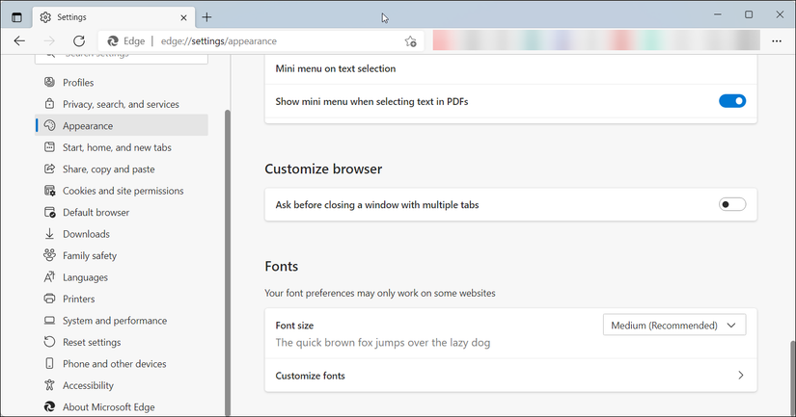Click the Downloads icon in sidebar
Image resolution: width=796 pixels, height=417 pixels.
point(49,234)
